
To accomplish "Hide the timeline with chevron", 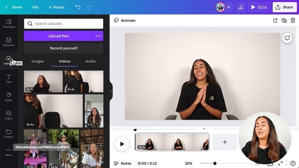I will point(204,129).
